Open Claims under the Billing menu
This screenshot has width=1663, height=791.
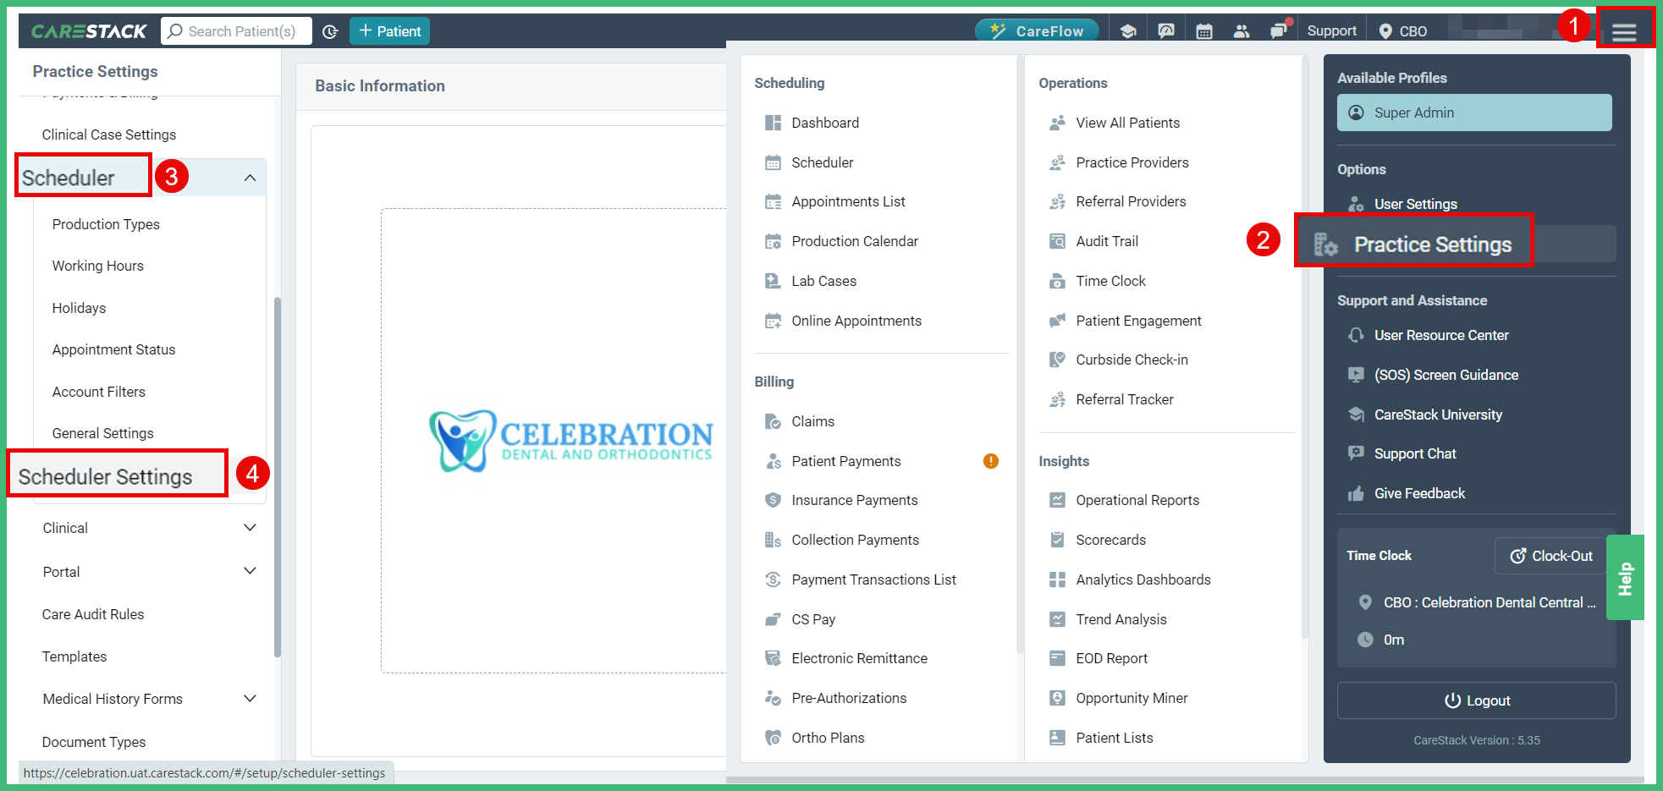click(812, 420)
